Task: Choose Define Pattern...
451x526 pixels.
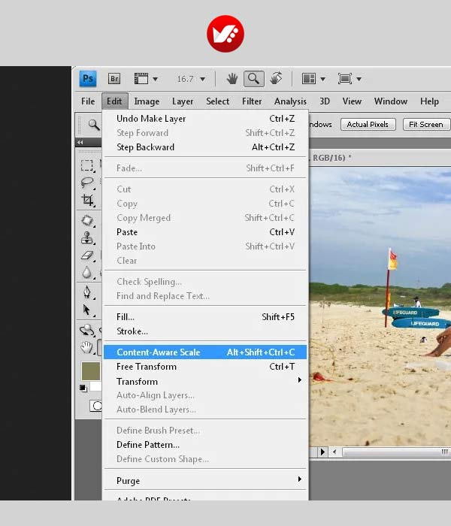Action: (205, 445)
